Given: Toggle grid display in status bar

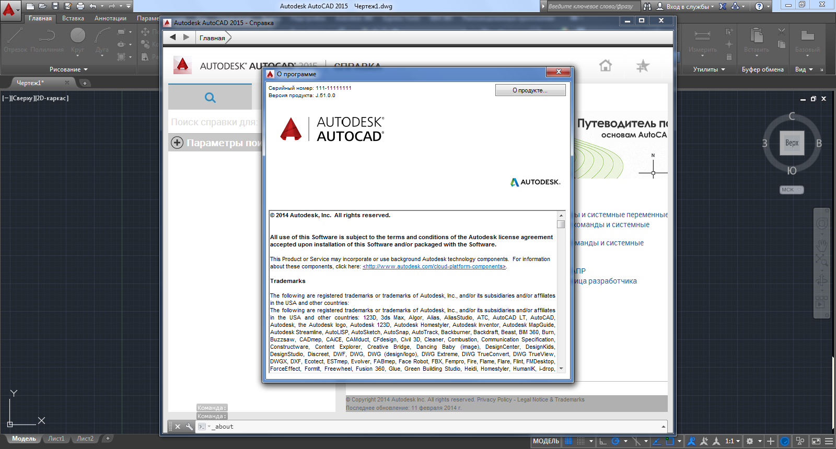Looking at the screenshot, I should (x=568, y=441).
